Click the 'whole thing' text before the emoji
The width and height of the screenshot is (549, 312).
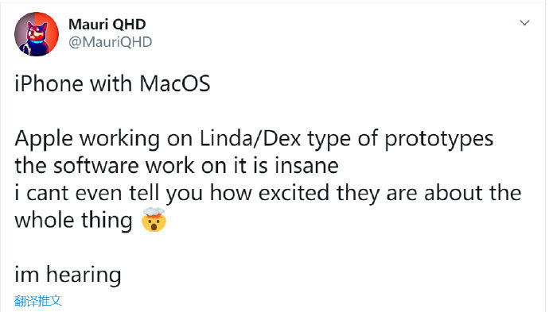73,221
